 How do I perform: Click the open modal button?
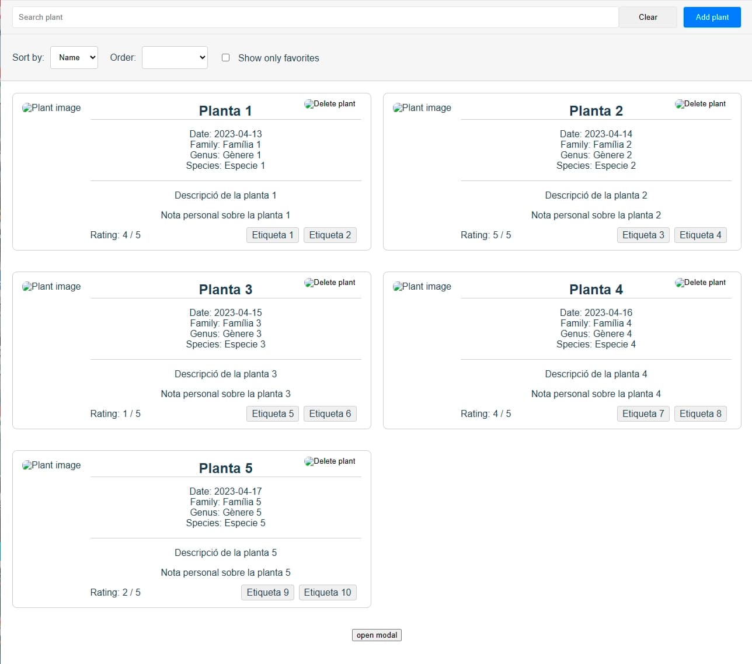[x=377, y=635]
